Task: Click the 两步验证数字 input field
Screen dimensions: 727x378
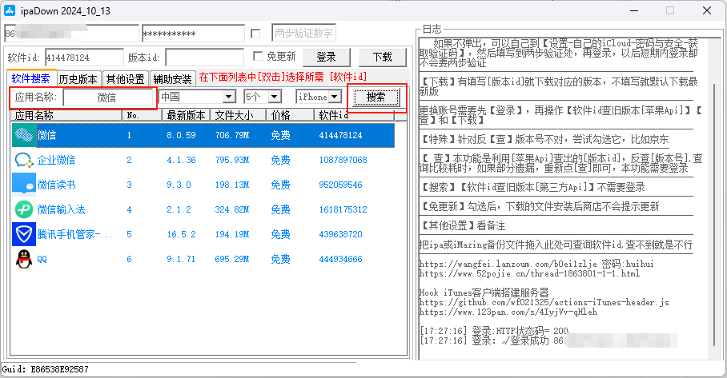Action: point(303,33)
